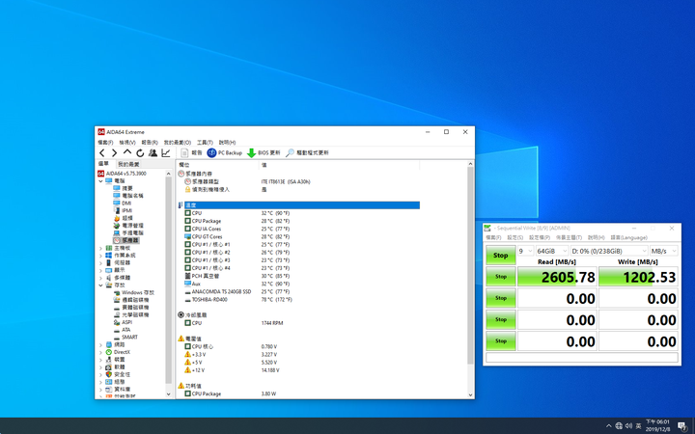Go forward using AIDA64 forward arrow

point(114,152)
